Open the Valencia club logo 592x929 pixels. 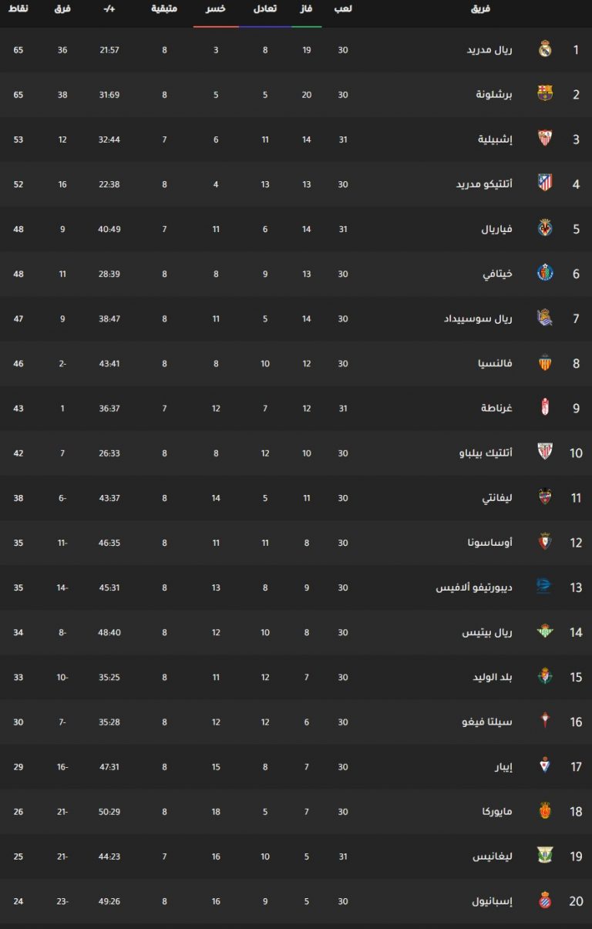click(x=545, y=363)
